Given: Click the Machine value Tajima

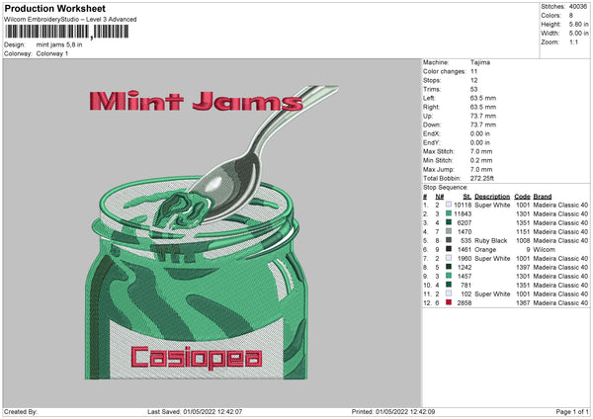Looking at the screenshot, I should 480,62.
